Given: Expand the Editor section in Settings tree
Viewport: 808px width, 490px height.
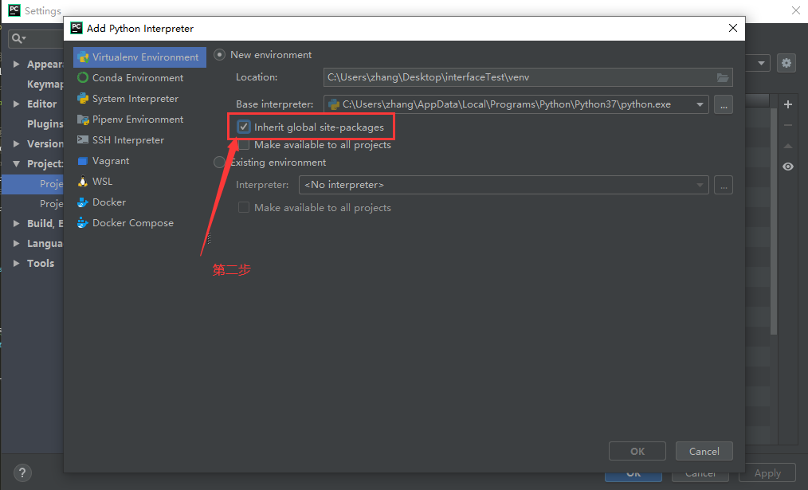Looking at the screenshot, I should click(16, 104).
